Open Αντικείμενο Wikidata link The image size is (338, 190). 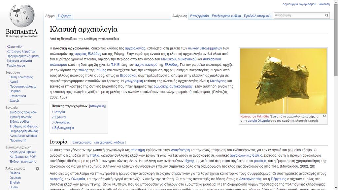(23, 136)
